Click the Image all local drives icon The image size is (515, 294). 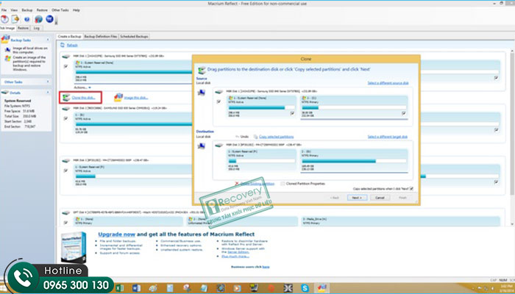[x=7, y=49]
